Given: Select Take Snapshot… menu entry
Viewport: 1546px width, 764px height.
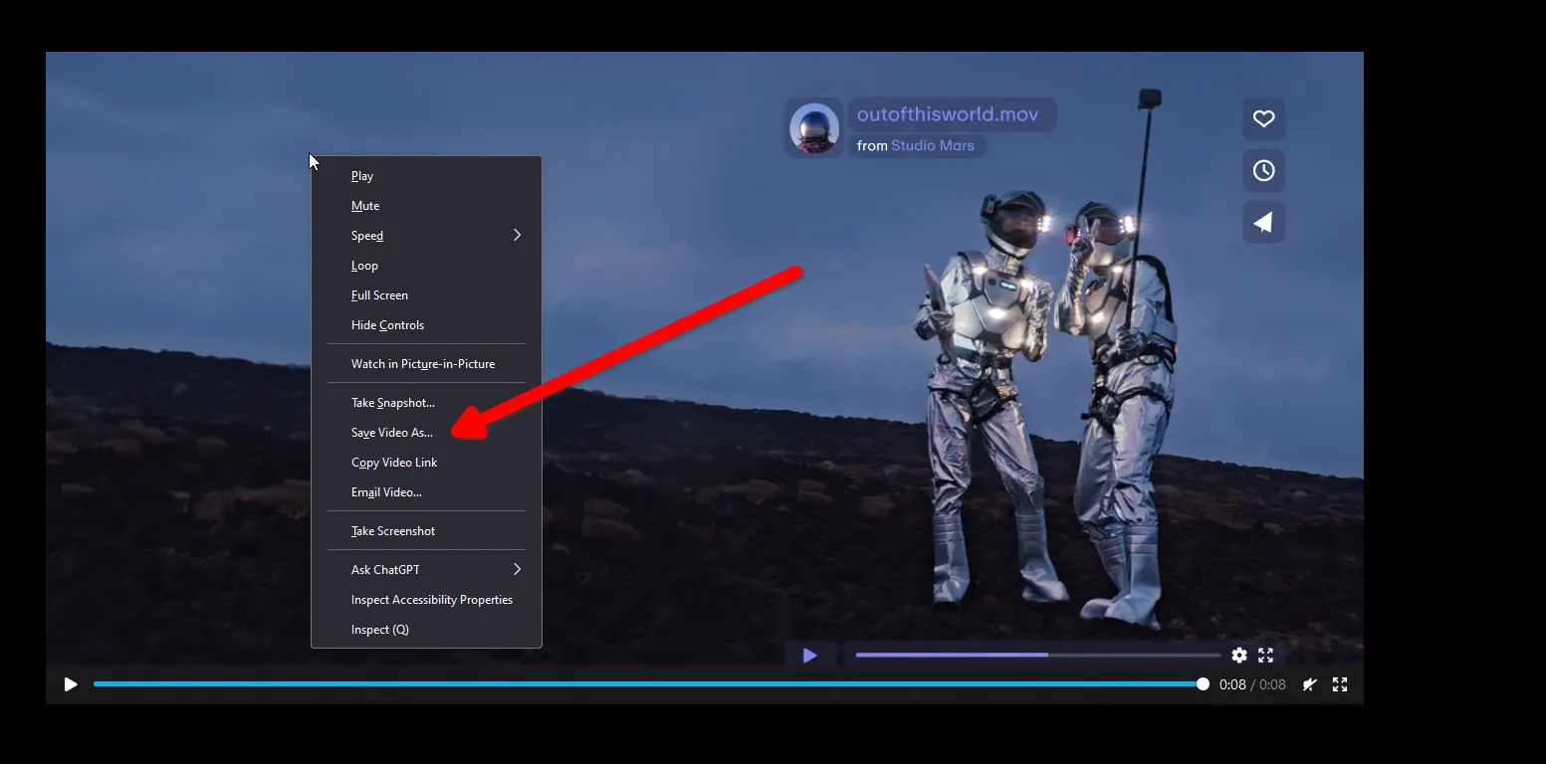Looking at the screenshot, I should tap(393, 403).
